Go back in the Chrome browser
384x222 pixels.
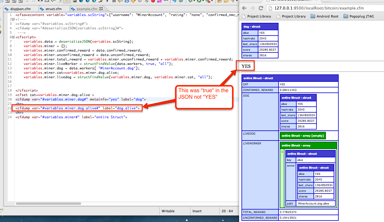244,8
